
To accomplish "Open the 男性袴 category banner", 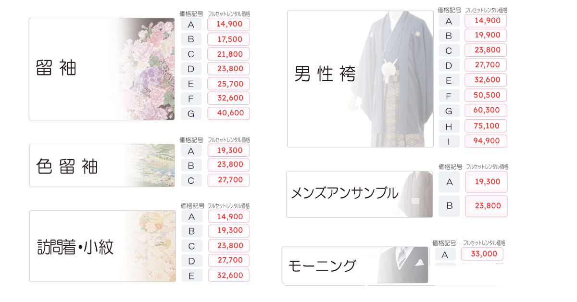I will point(360,79).
